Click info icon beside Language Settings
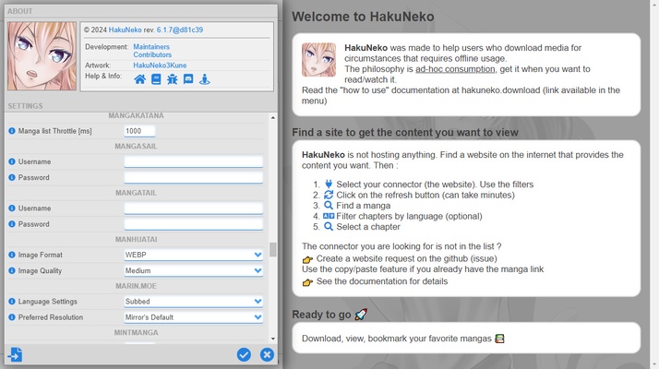Image resolution: width=659 pixels, height=369 pixels. pos(12,302)
